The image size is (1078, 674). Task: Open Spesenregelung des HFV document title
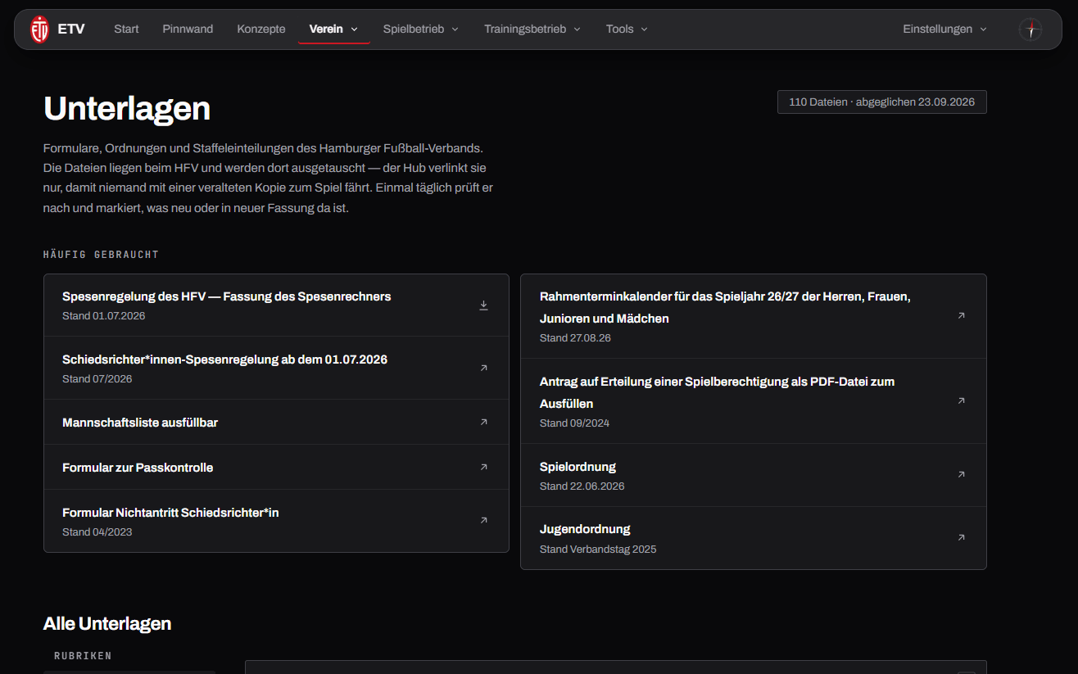click(x=227, y=296)
